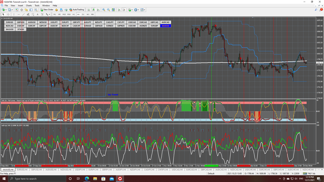Select the text label tool (A)

point(37,15)
